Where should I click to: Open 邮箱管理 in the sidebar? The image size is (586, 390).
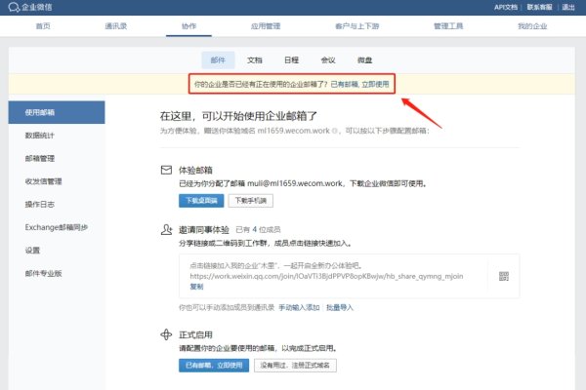[x=40, y=159]
